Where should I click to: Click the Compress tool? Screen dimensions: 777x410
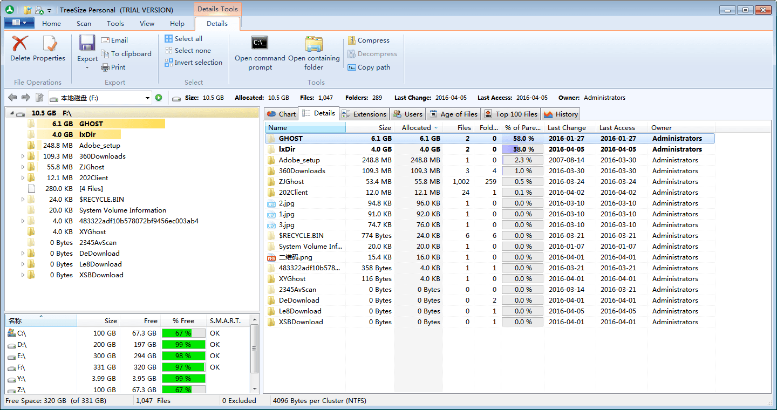click(x=369, y=40)
